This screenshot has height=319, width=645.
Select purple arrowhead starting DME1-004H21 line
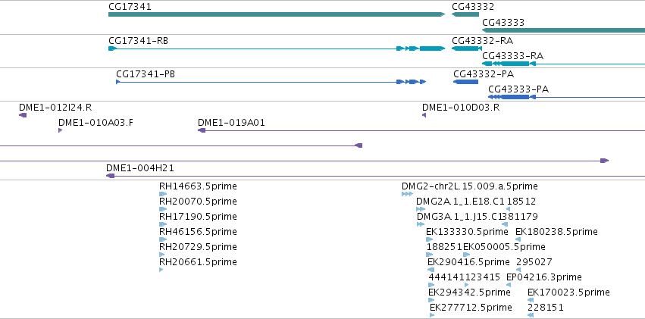point(110,176)
